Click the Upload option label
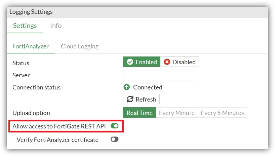 click(31, 113)
